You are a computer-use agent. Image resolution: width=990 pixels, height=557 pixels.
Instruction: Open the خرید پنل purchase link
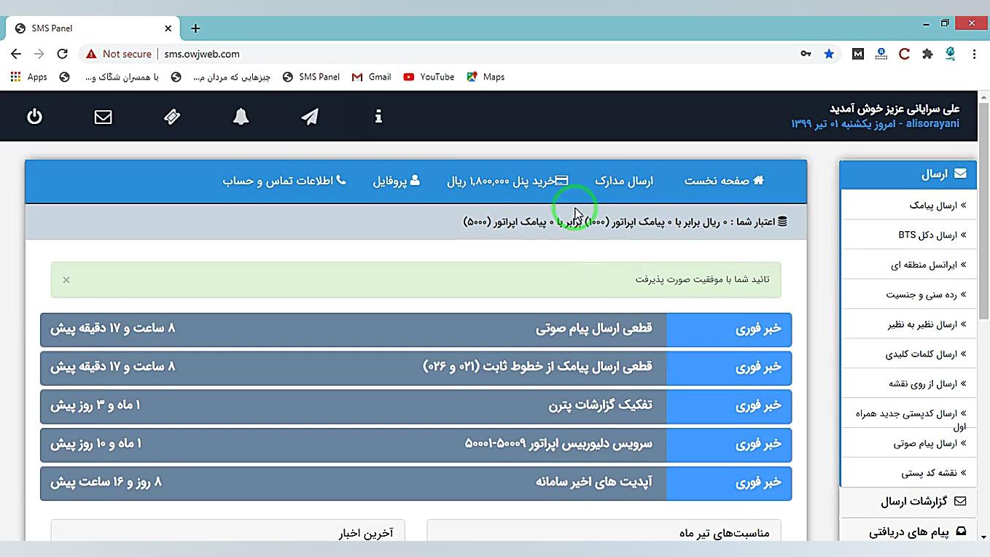coord(507,180)
